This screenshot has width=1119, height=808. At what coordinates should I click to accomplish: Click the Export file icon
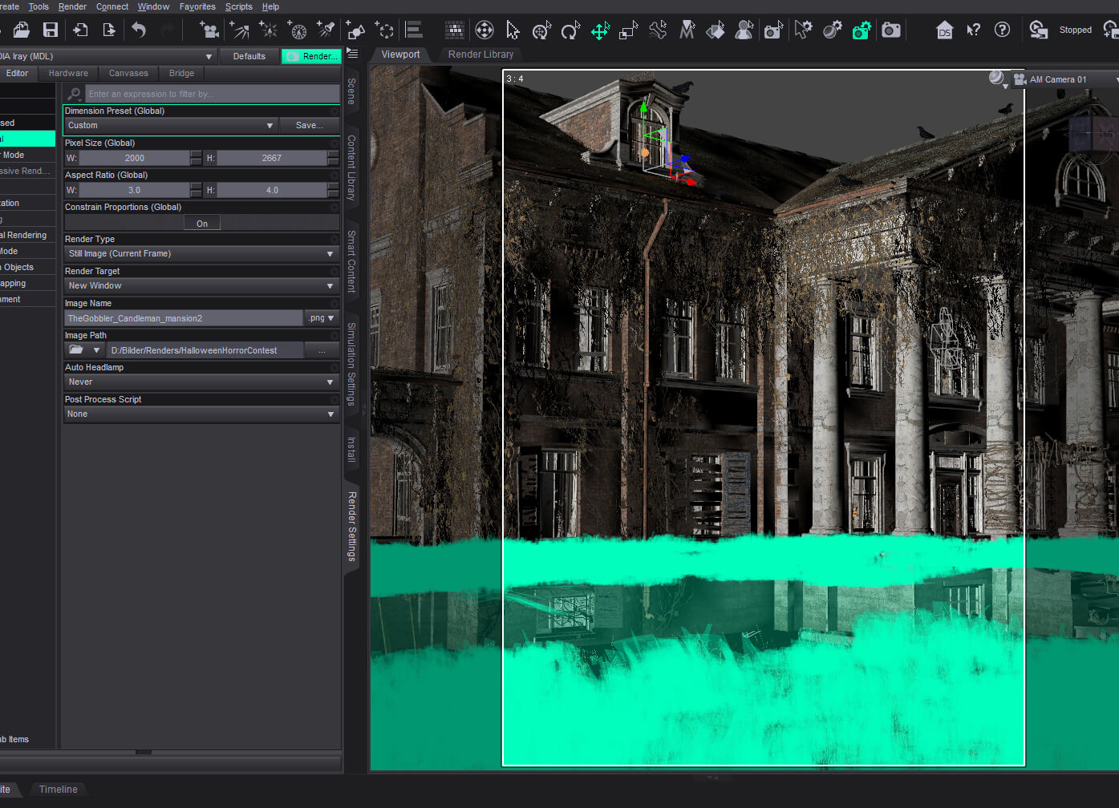109,30
